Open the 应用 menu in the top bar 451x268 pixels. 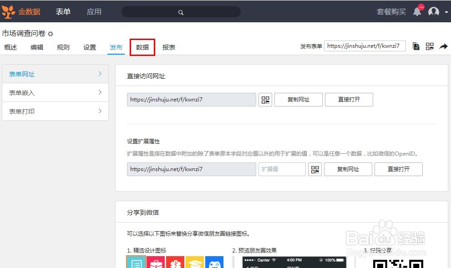(x=94, y=12)
